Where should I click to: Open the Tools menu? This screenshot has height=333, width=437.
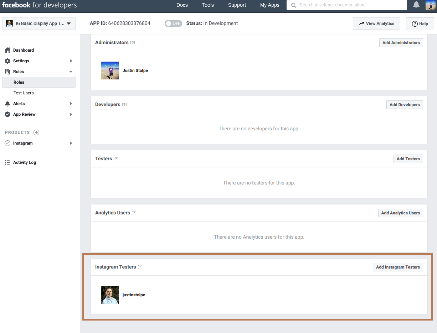(208, 5)
